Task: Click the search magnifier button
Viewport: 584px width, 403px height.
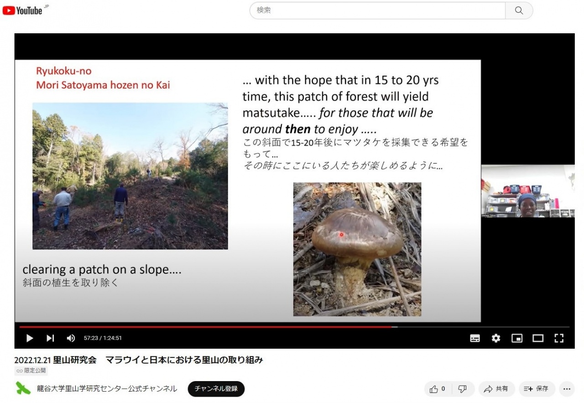Action: click(519, 10)
